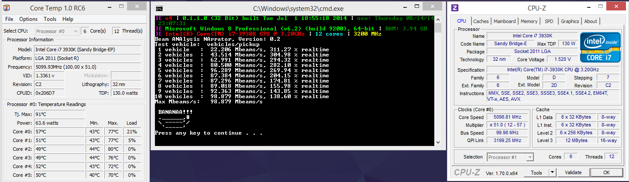The height and width of the screenshot is (182, 629).
Task: Click the cmd.exe scrollbar up arrow
Action: tap(438, 19)
